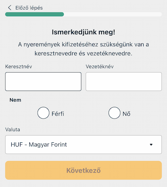Click the Férfi text label
Screen dimensions: 167x187
[58, 114]
